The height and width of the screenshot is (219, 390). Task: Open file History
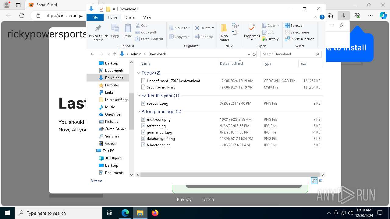click(270, 39)
